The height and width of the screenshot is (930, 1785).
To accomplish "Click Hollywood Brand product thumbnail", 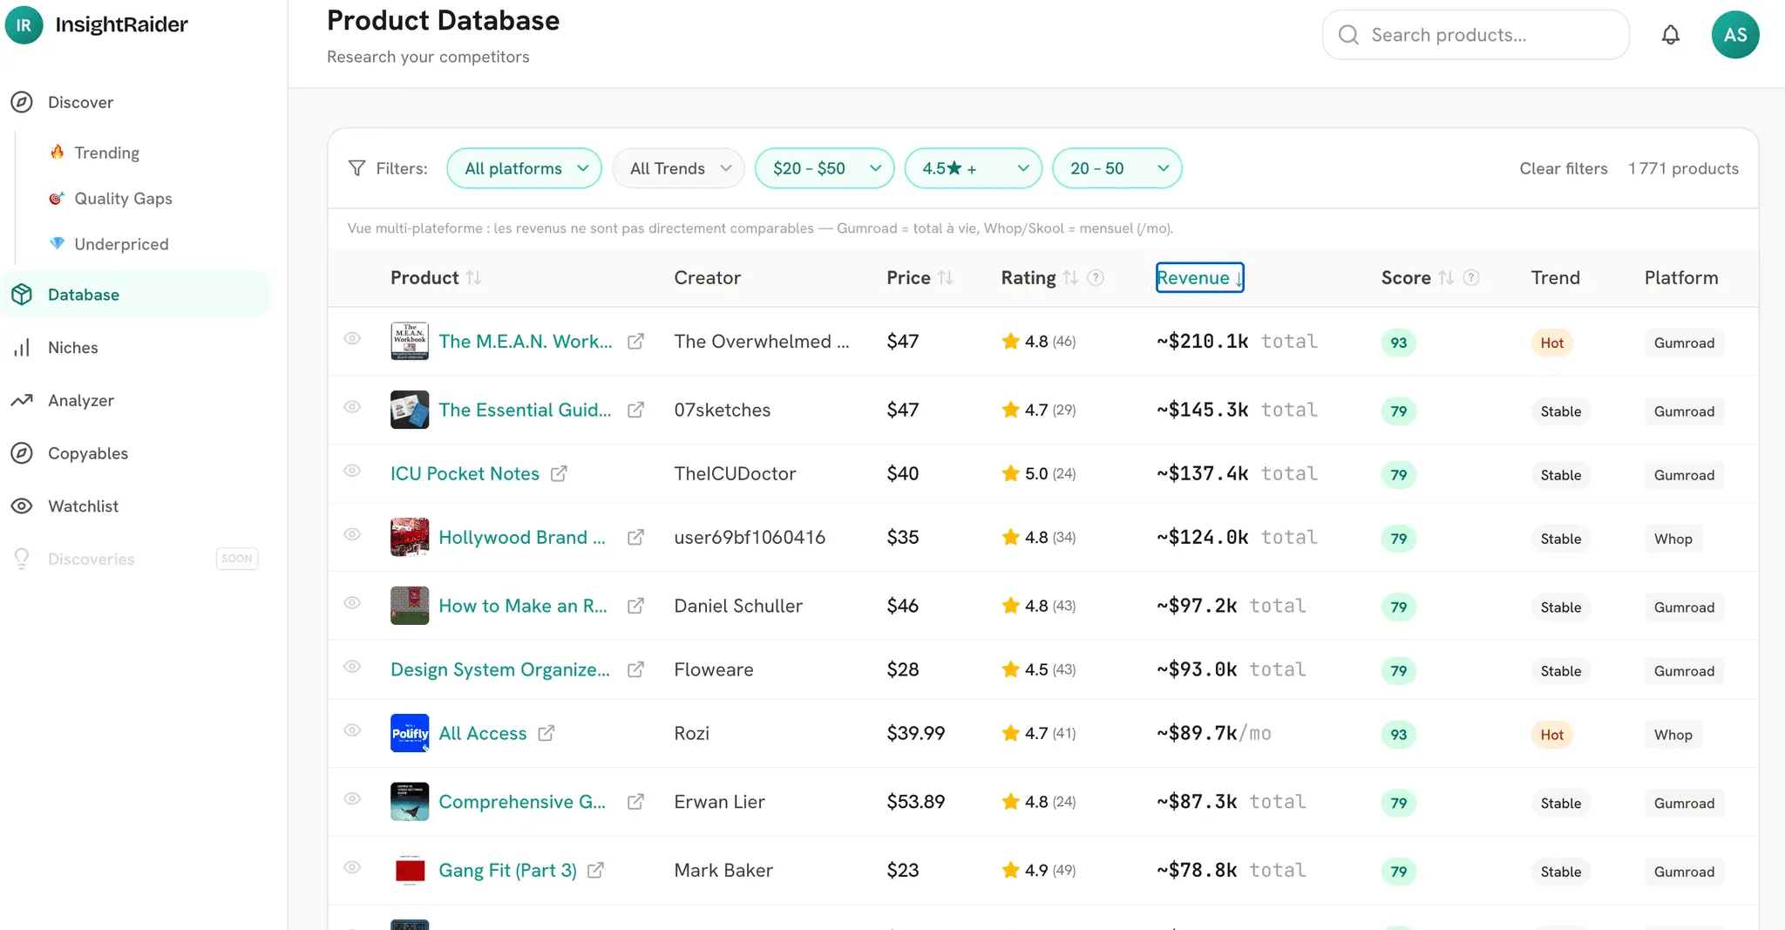I will pyautogui.click(x=410, y=537).
